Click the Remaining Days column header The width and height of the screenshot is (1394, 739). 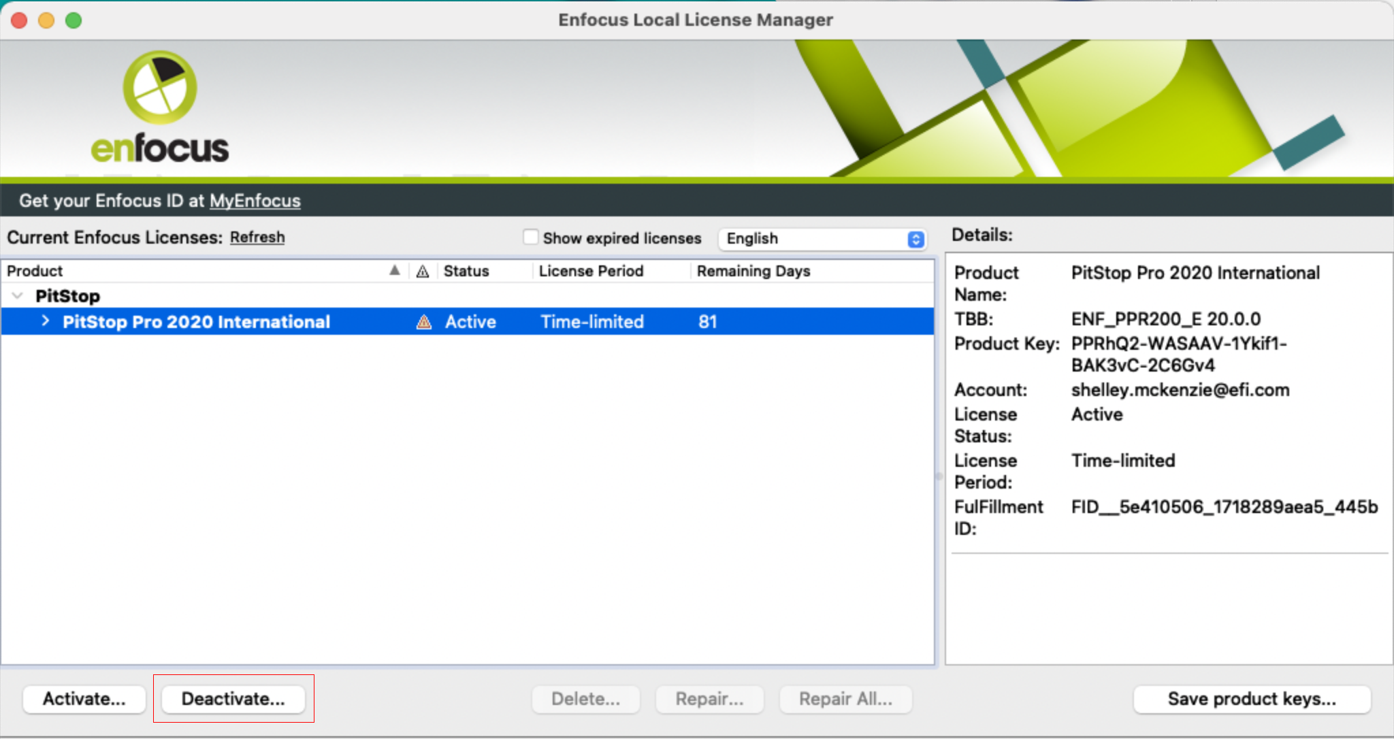coord(753,271)
